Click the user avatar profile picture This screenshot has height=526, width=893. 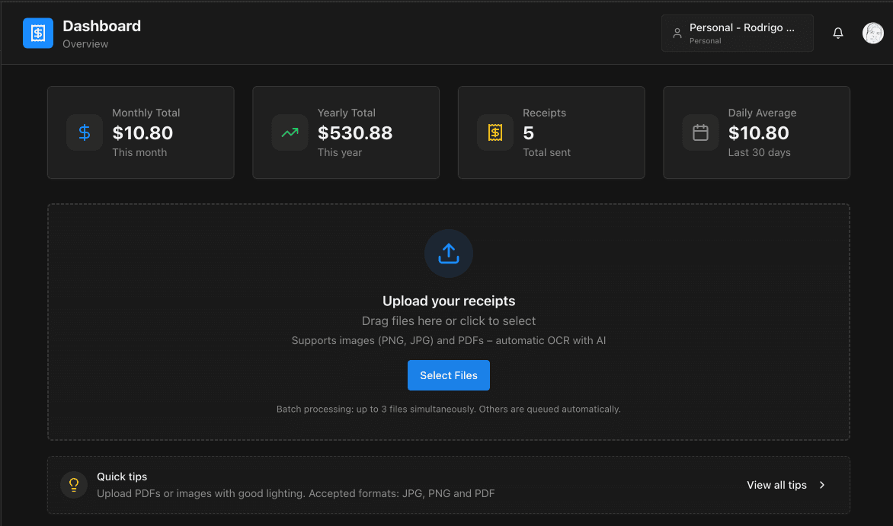coord(873,33)
